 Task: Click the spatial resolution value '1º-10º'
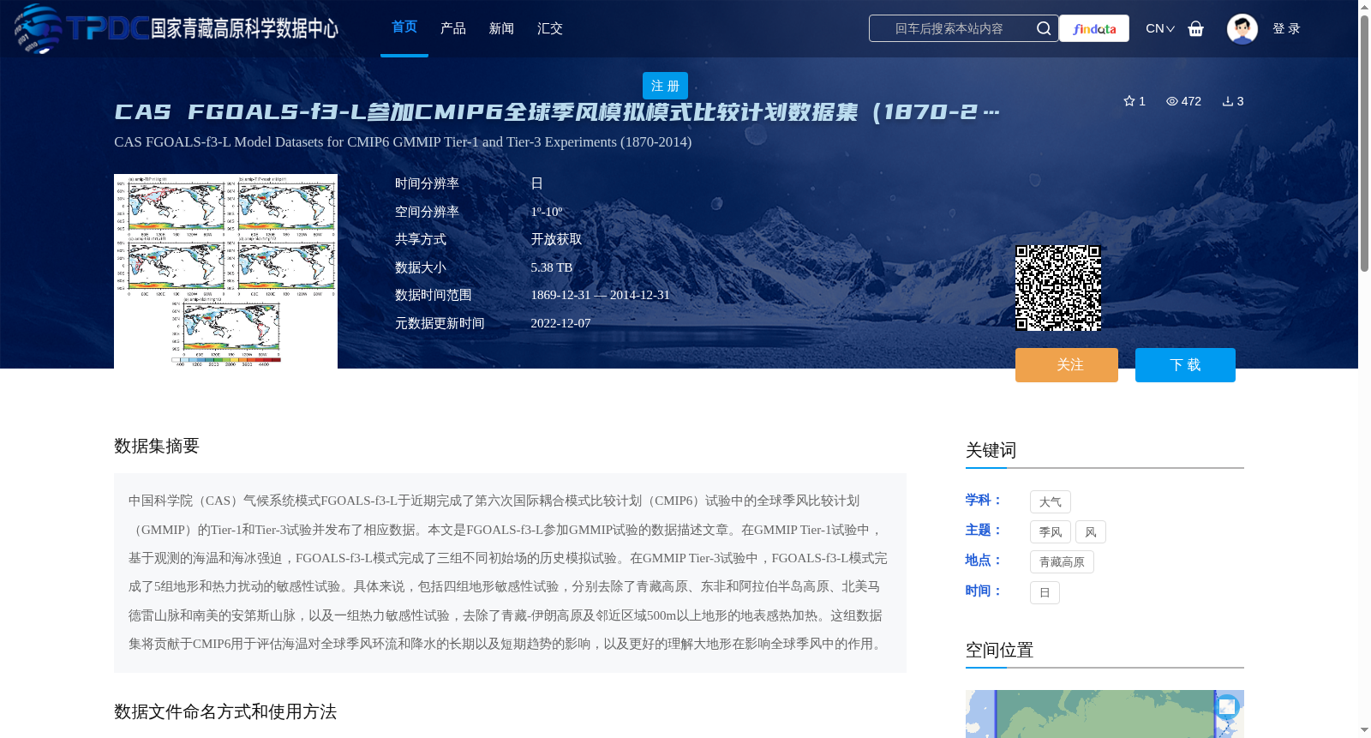pos(547,212)
